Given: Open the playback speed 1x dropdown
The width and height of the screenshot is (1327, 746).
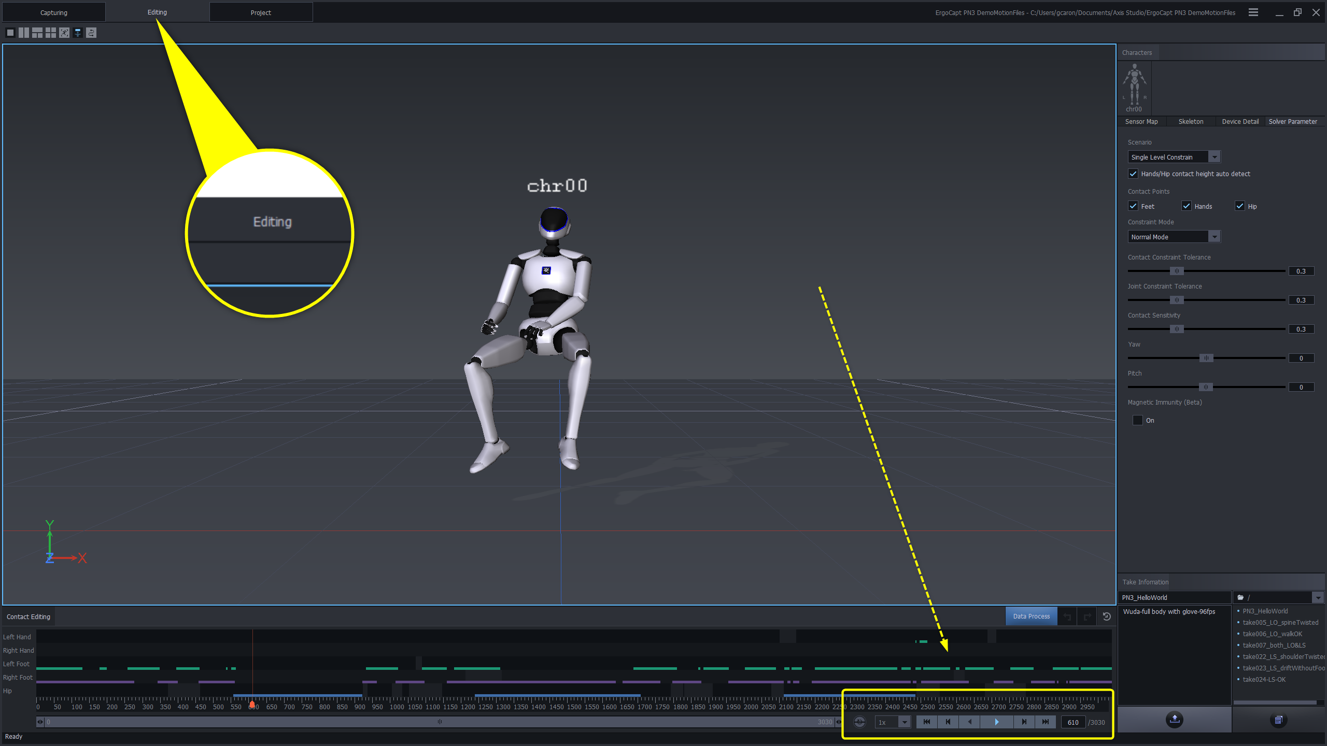Looking at the screenshot, I should pyautogui.click(x=893, y=722).
